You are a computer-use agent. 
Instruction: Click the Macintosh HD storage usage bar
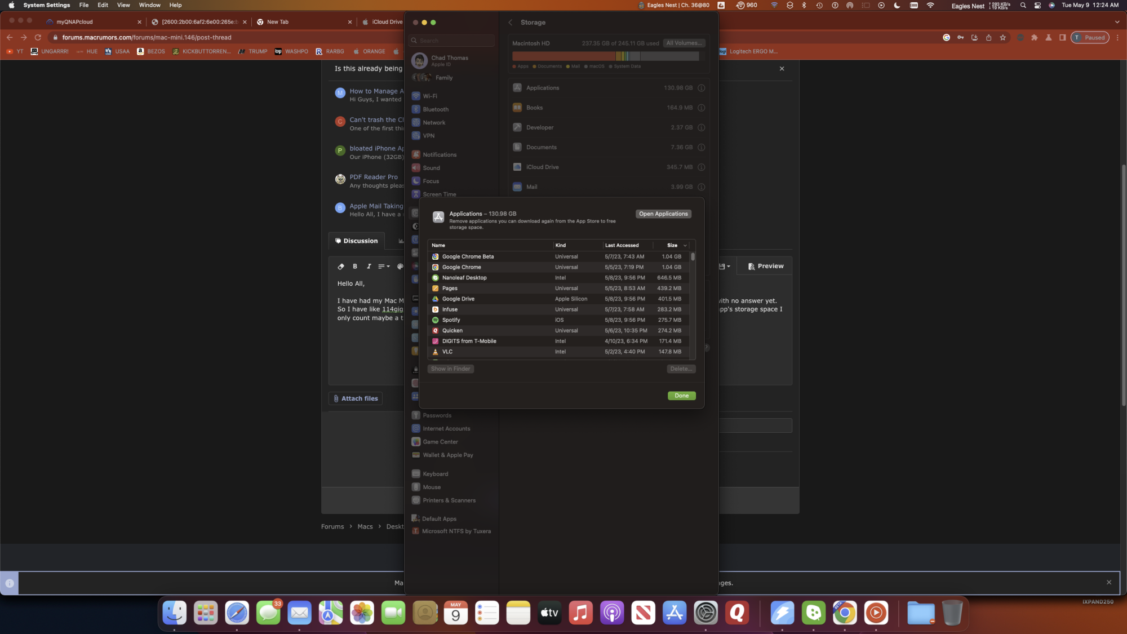(x=605, y=56)
